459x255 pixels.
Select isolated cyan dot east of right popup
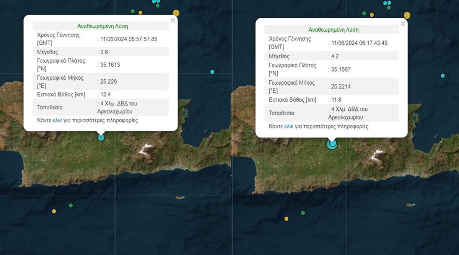443,76
